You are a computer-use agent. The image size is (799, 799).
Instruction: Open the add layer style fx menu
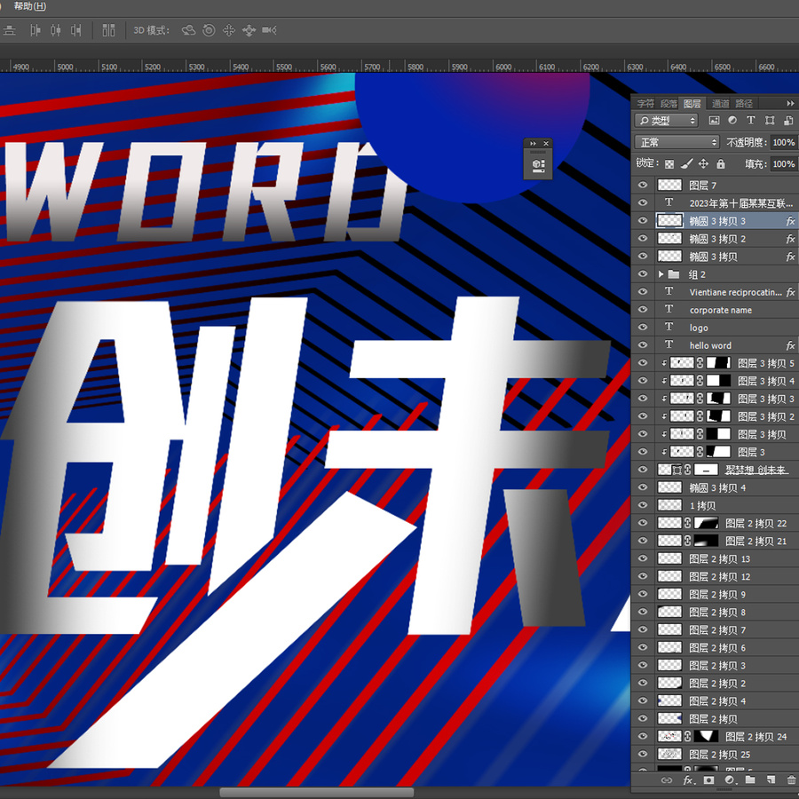coord(688,780)
